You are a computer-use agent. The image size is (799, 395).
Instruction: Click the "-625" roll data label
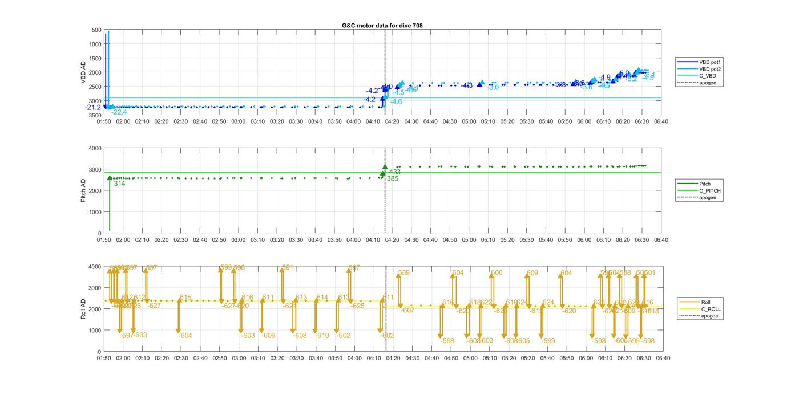[x=357, y=306]
